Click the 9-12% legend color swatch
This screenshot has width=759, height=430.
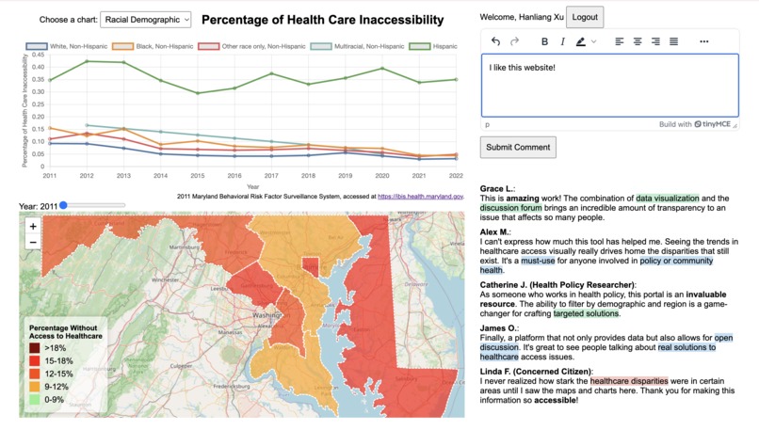pyautogui.click(x=34, y=387)
